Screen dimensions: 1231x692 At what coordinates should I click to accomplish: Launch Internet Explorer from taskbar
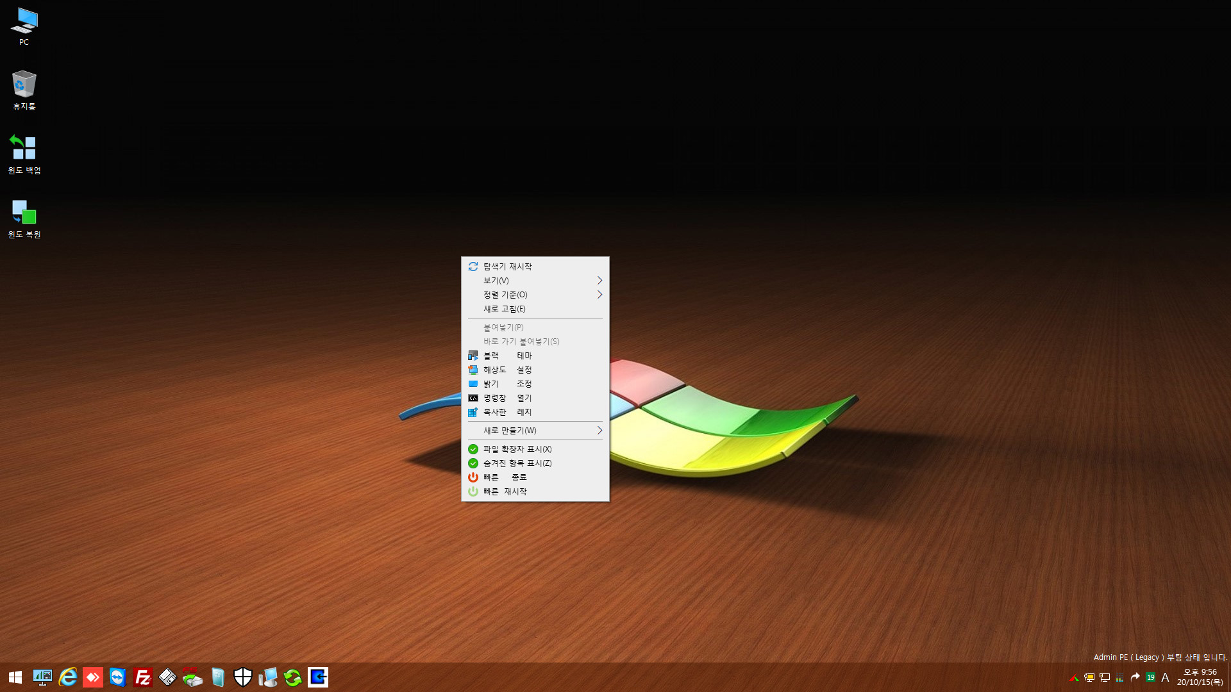(x=67, y=677)
